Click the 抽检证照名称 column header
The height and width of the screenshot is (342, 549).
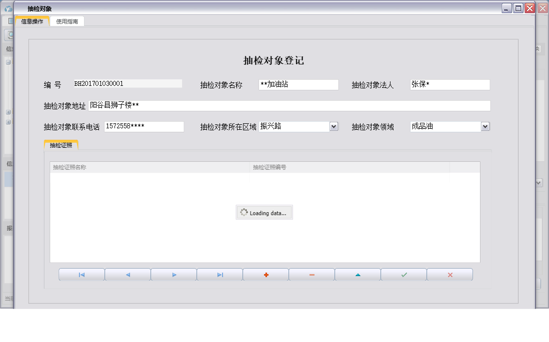click(70, 167)
